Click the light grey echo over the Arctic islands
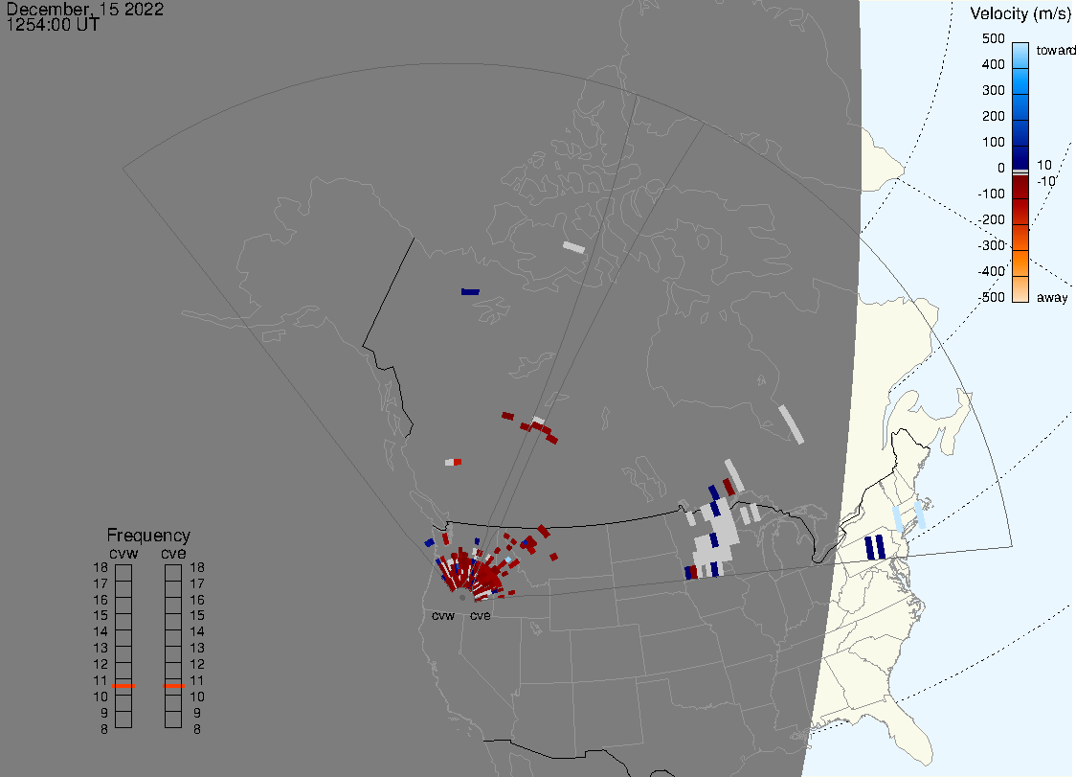 (574, 247)
